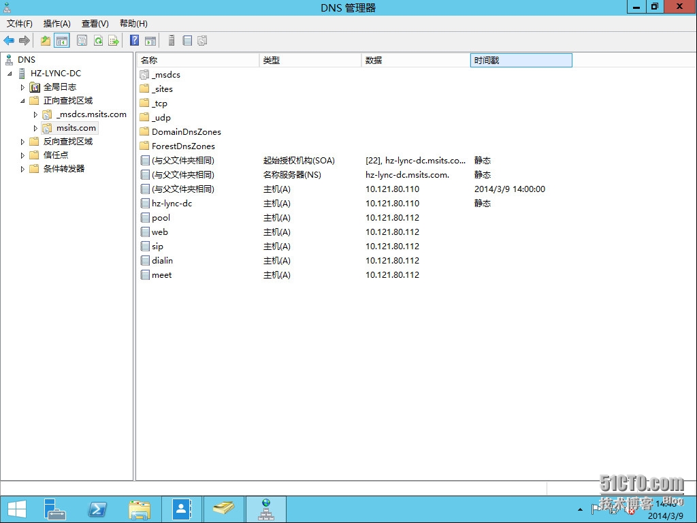Click the DNS Manager taskbar icon

pos(266,509)
